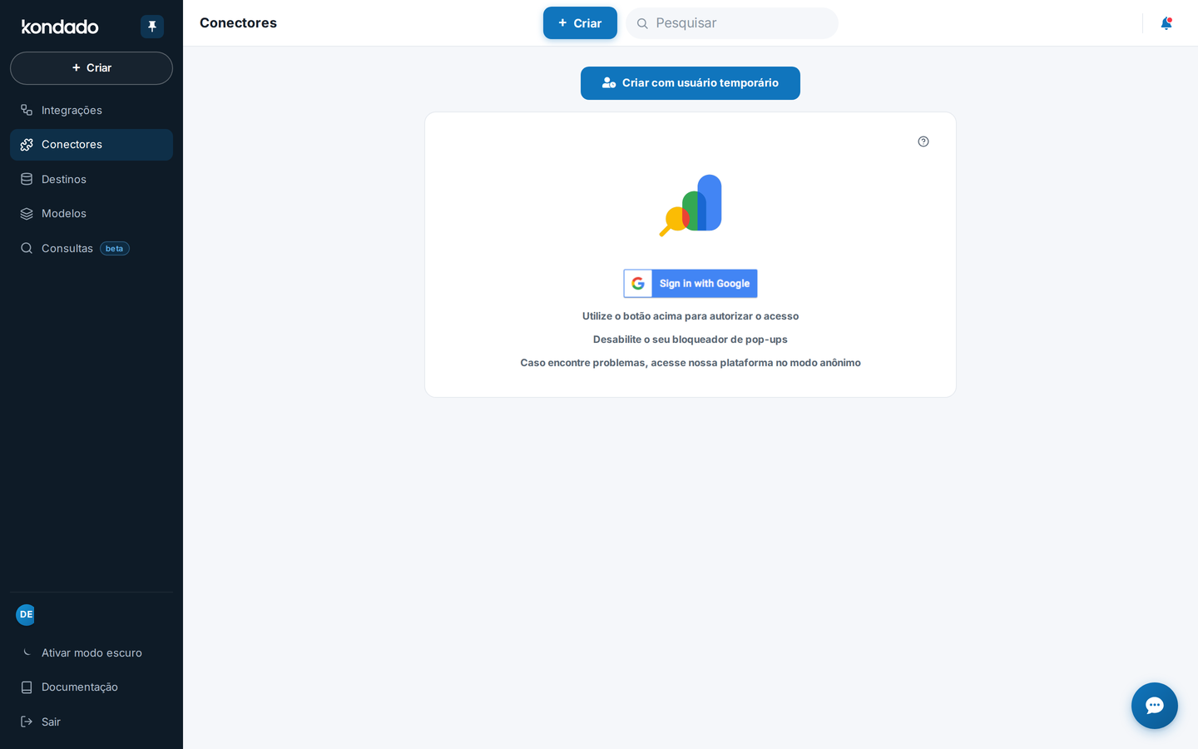
Task: Click Sign in with Google
Action: pyautogui.click(x=691, y=283)
